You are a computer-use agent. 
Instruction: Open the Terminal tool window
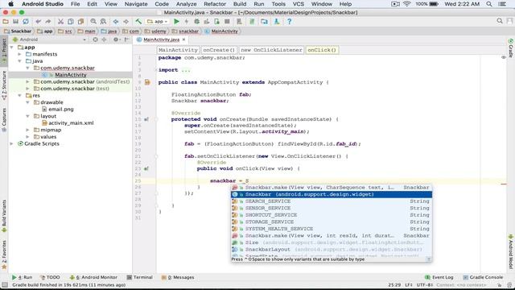pos(140,277)
